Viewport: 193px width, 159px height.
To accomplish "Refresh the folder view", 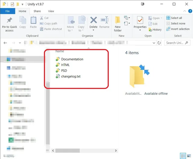I will tap(159, 43).
